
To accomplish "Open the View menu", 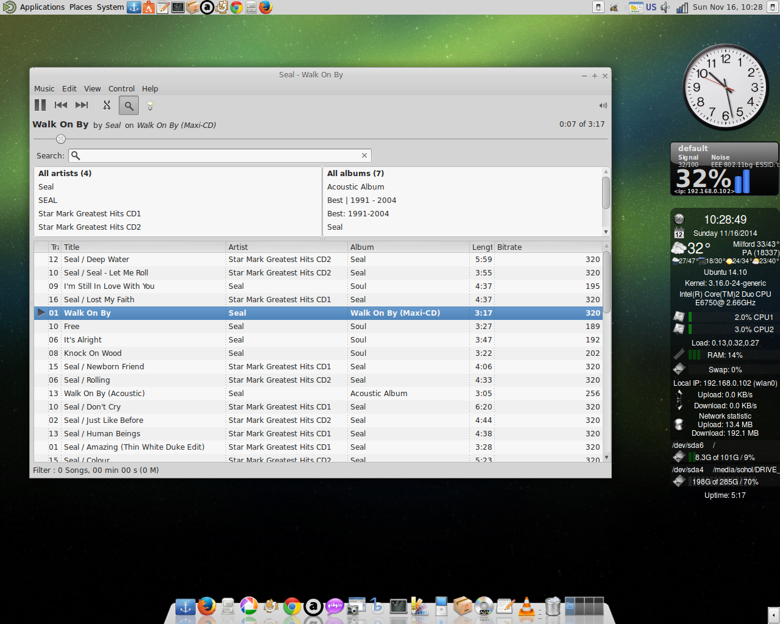I will (93, 89).
